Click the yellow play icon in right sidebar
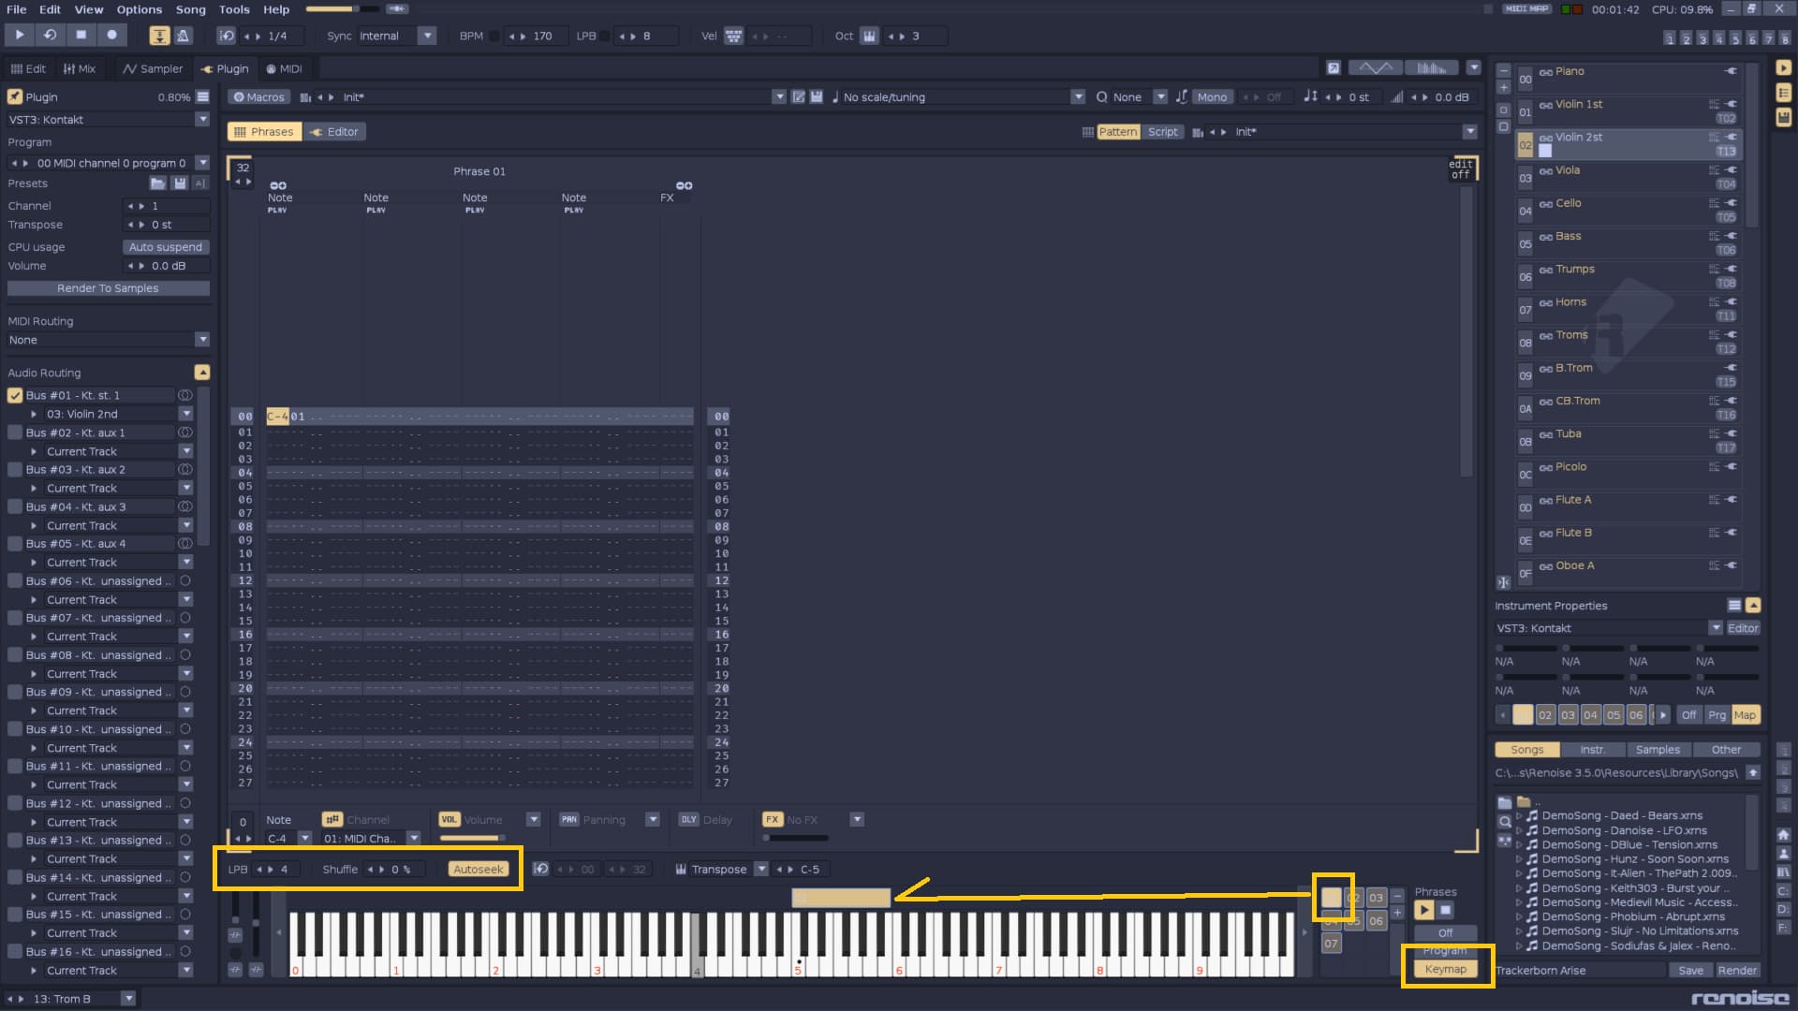1798x1011 pixels. coord(1783,67)
